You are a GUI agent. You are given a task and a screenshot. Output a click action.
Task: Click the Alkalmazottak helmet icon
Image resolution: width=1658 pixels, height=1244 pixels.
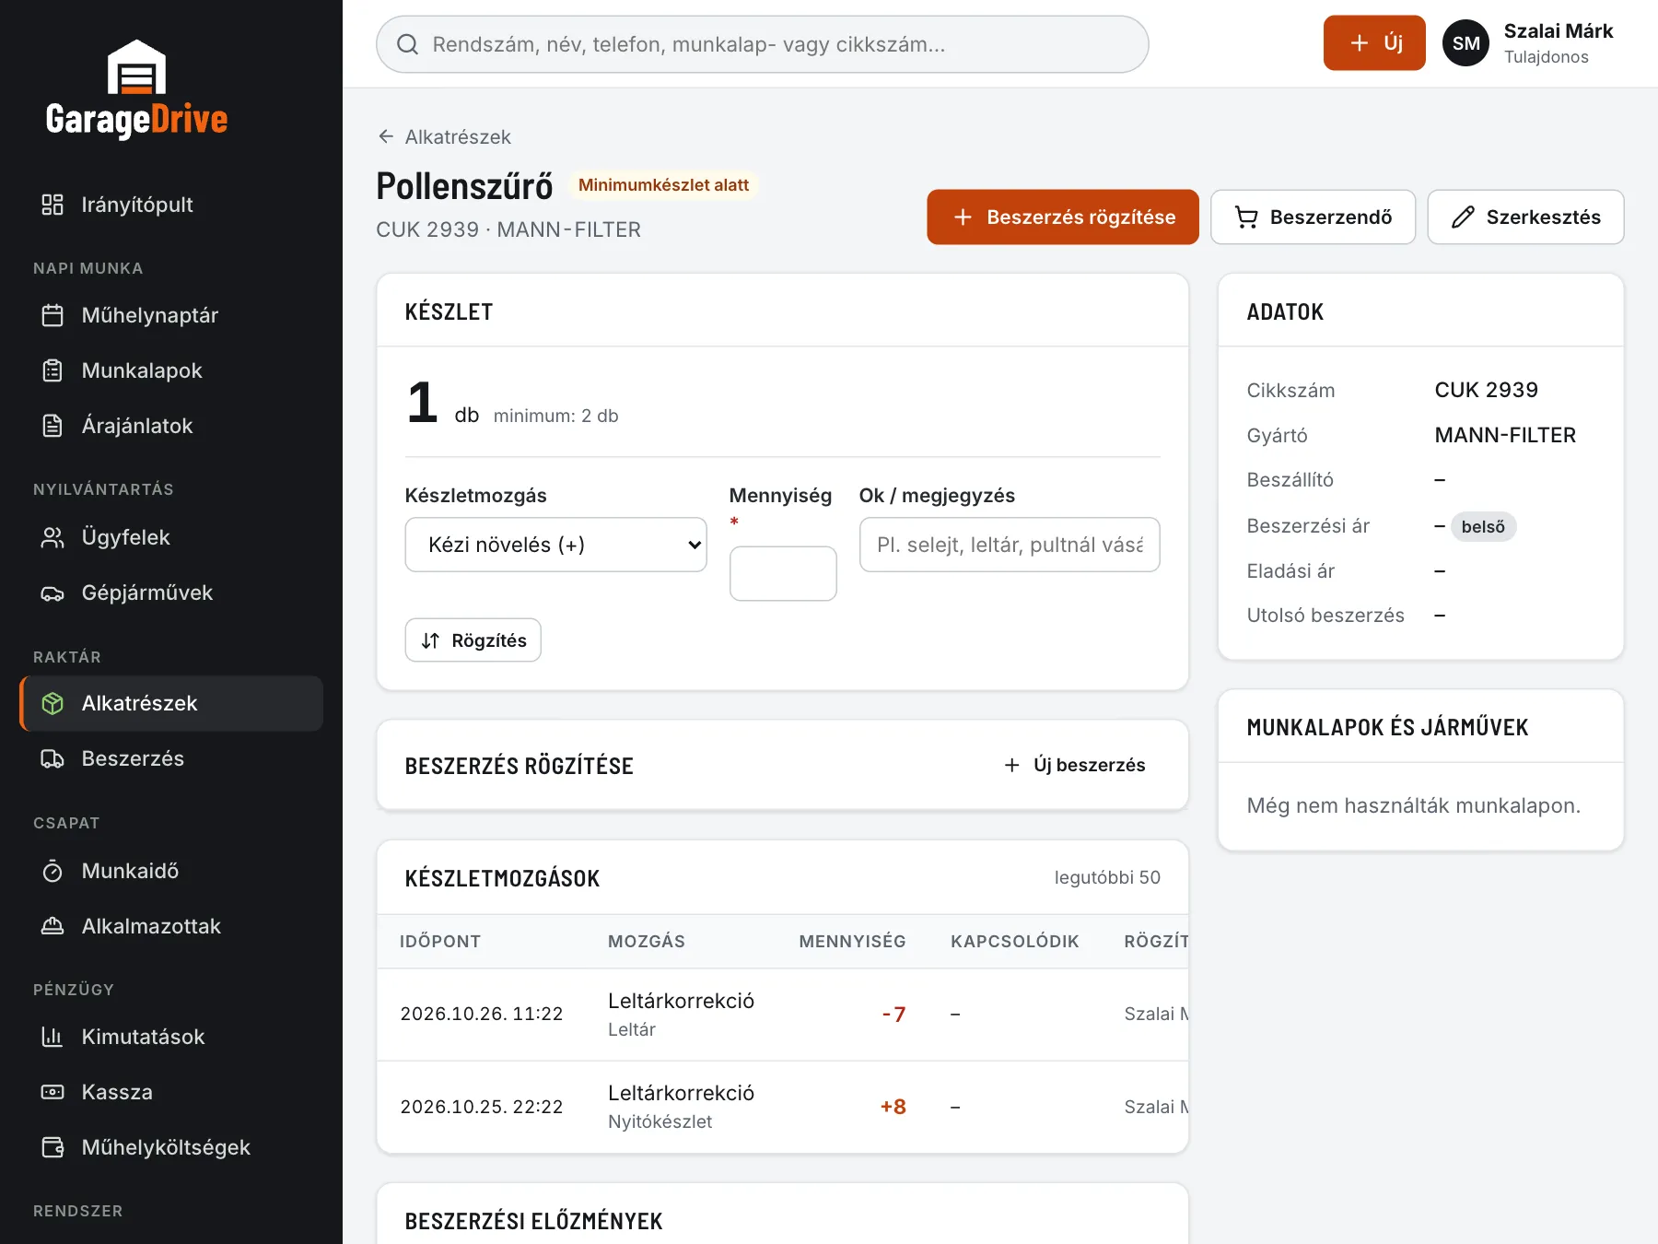53,926
